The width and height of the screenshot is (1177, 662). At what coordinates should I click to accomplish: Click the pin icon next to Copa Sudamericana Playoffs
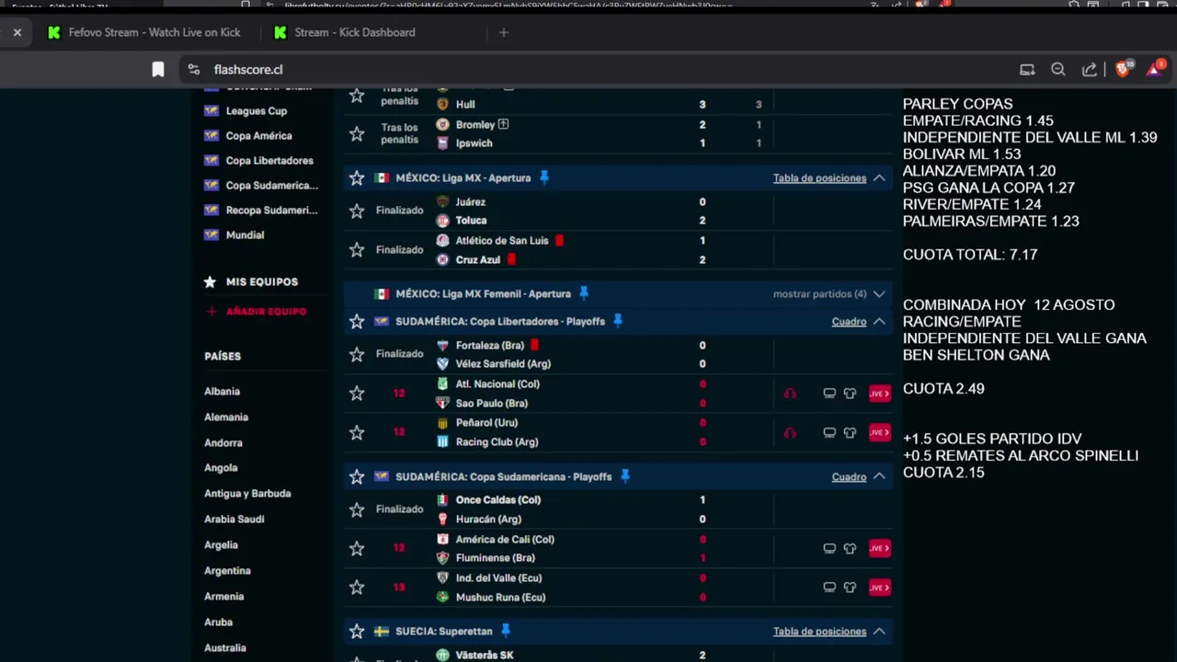(x=625, y=476)
